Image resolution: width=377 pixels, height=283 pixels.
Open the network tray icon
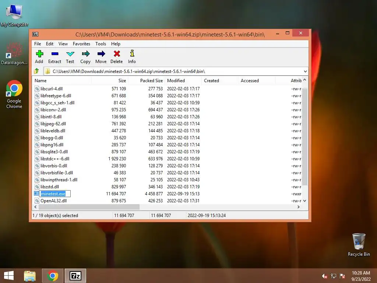334,276
